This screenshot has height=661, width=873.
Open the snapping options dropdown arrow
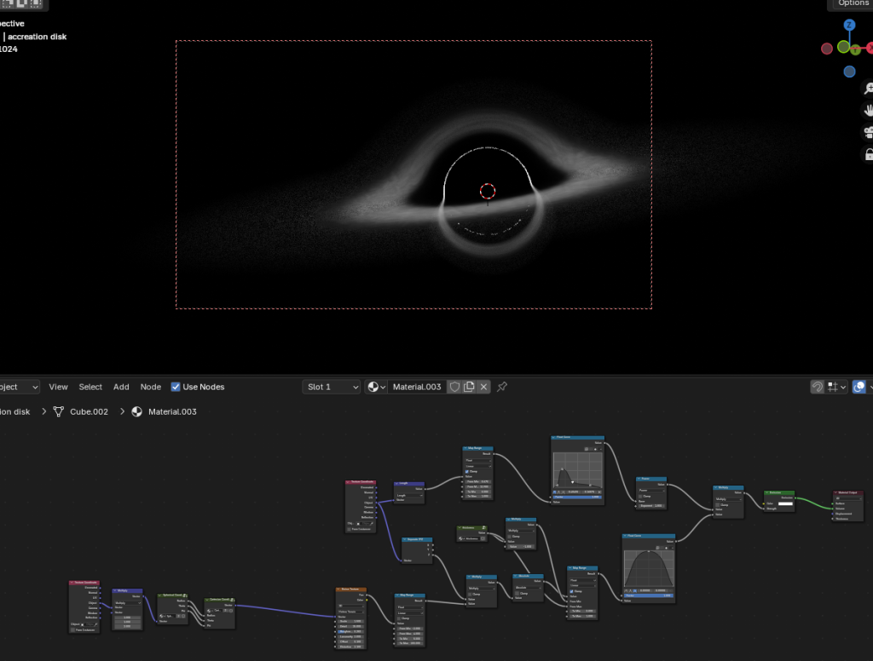click(843, 387)
